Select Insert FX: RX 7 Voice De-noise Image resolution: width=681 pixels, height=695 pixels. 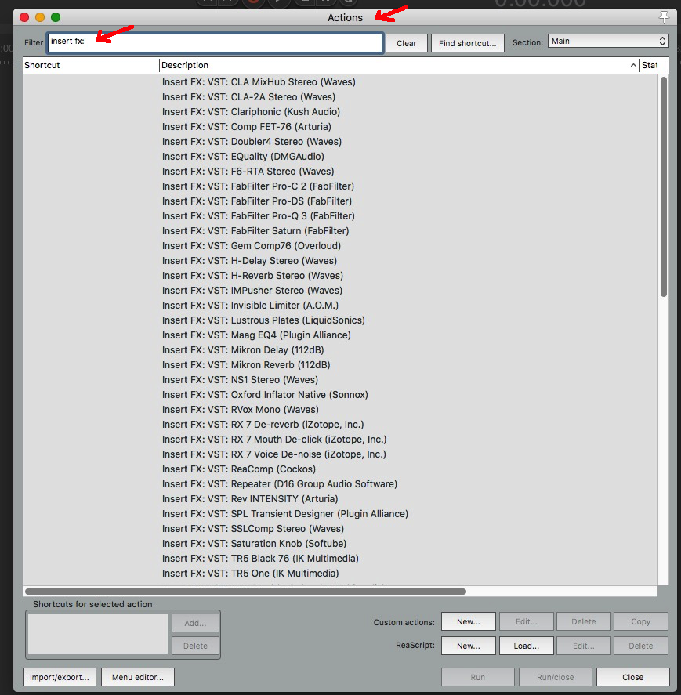[x=274, y=454]
